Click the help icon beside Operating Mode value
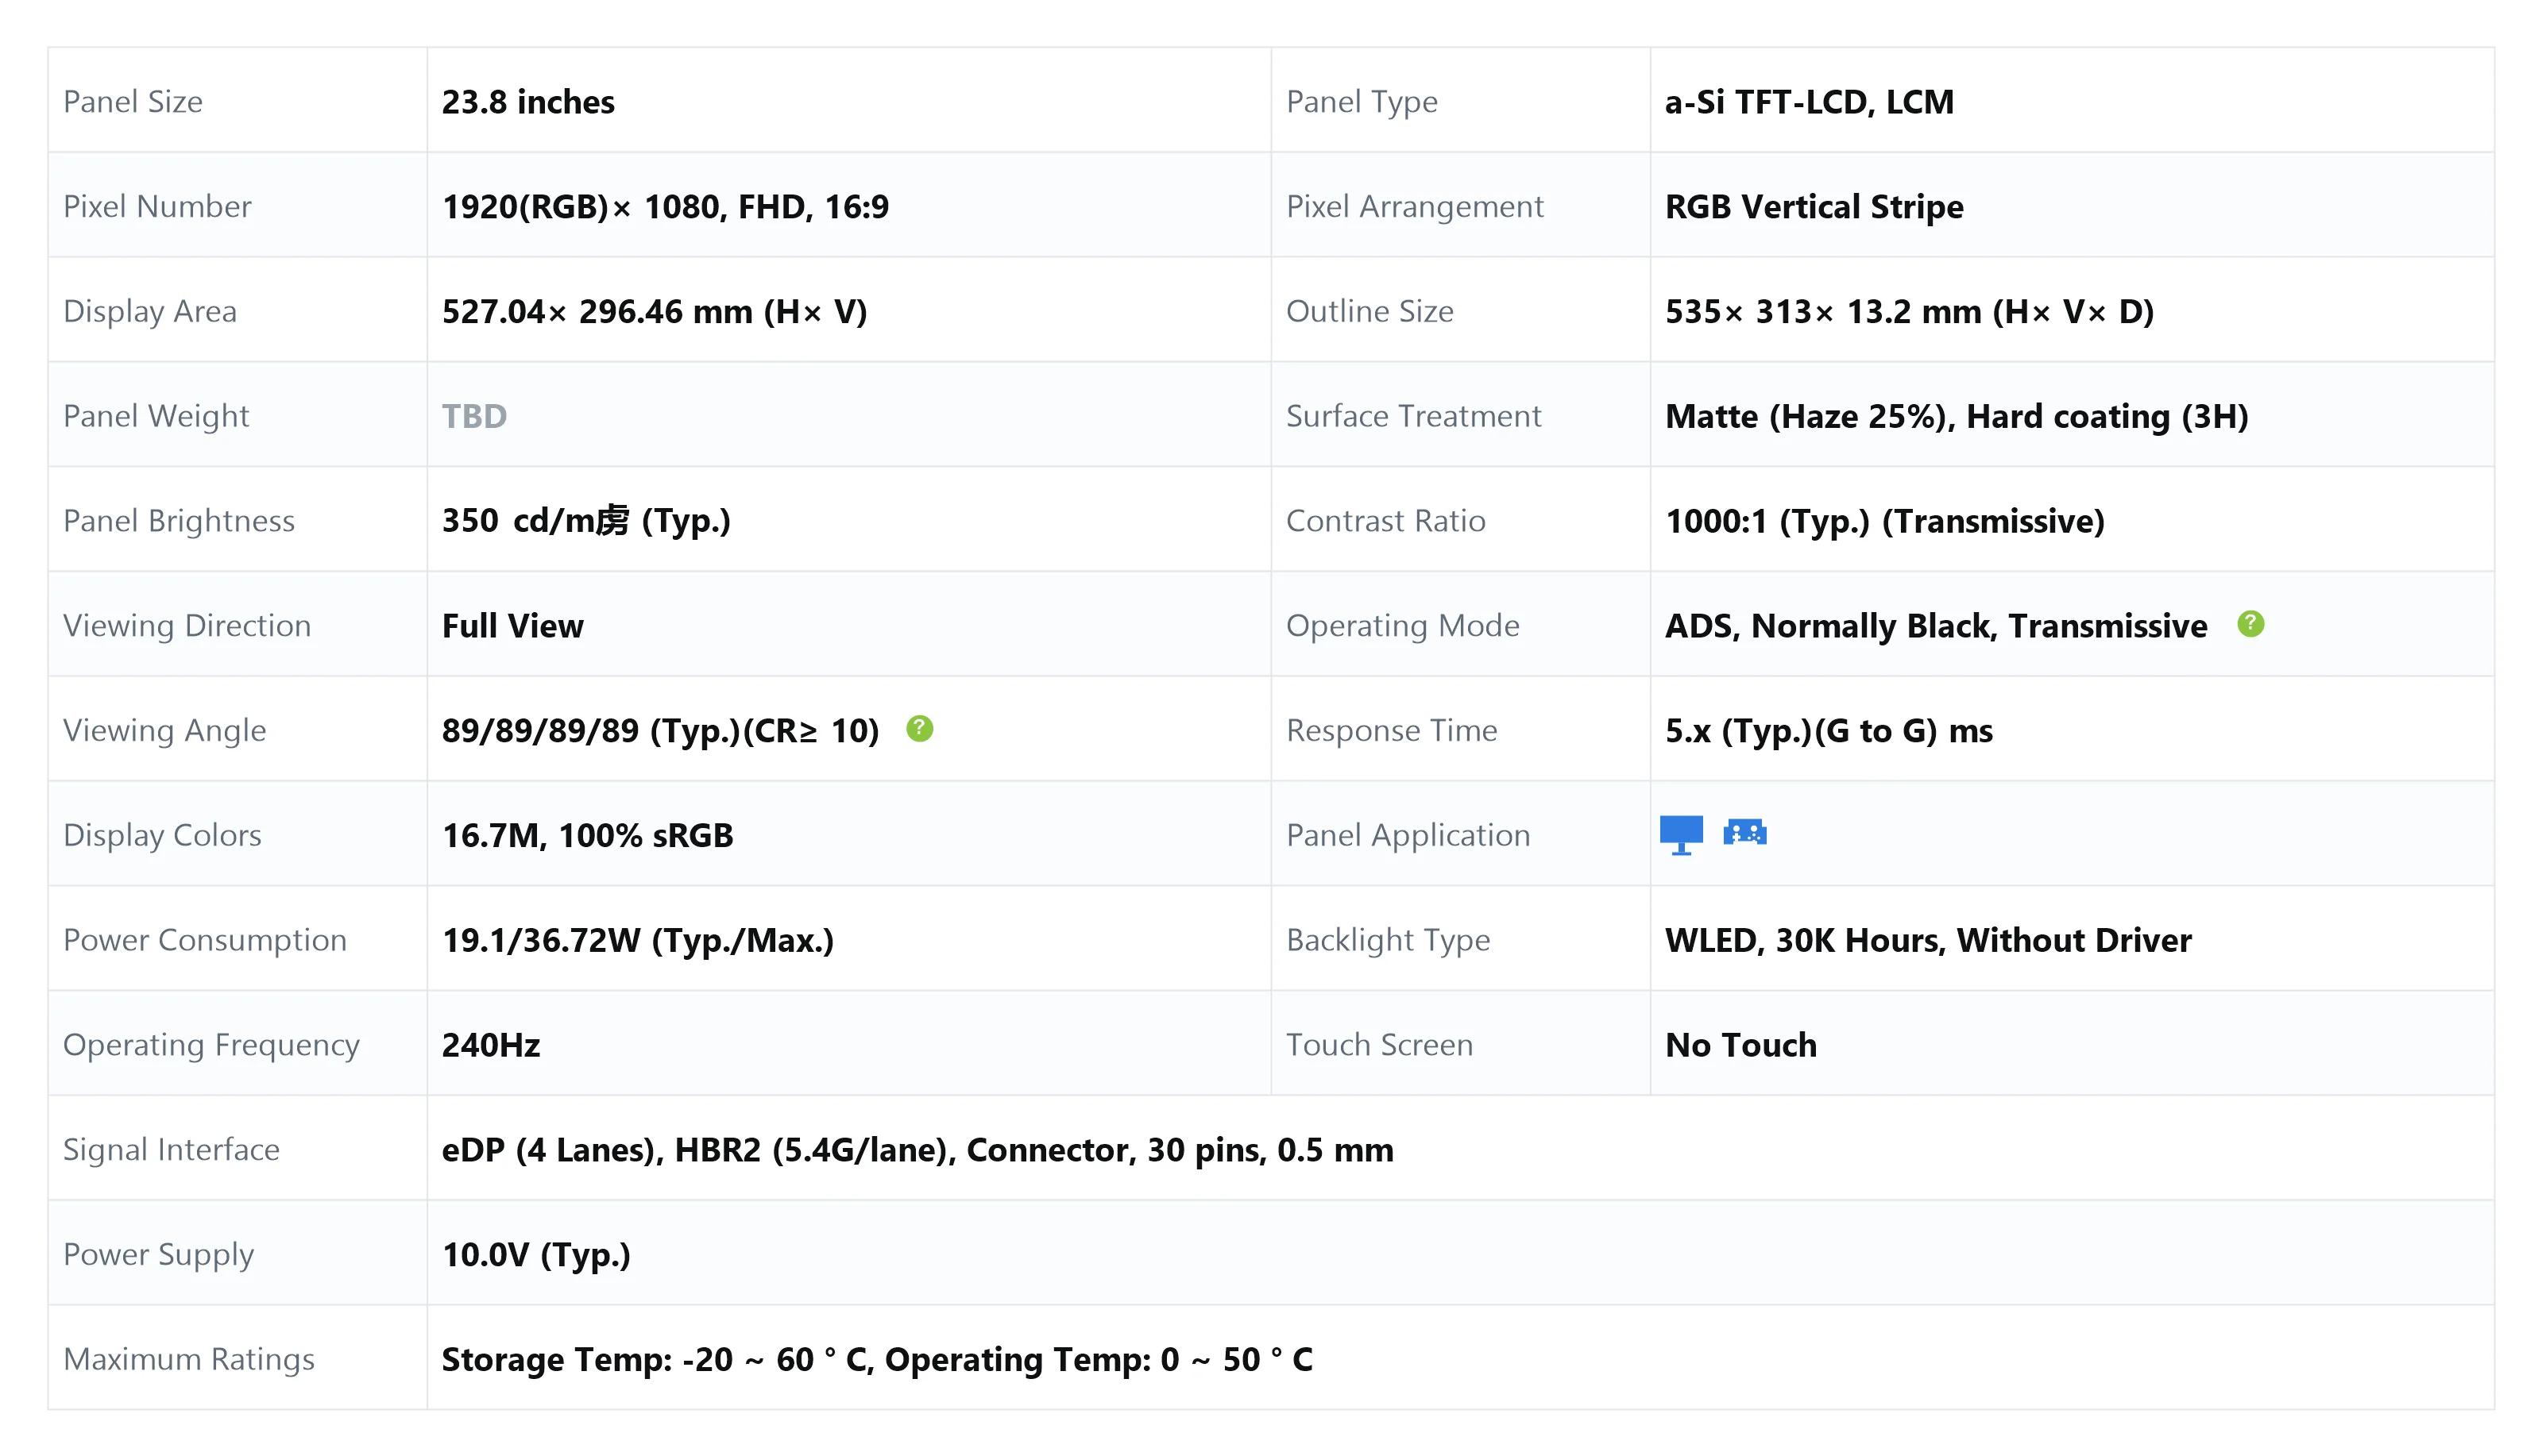The image size is (2542, 1456). coord(2250,624)
